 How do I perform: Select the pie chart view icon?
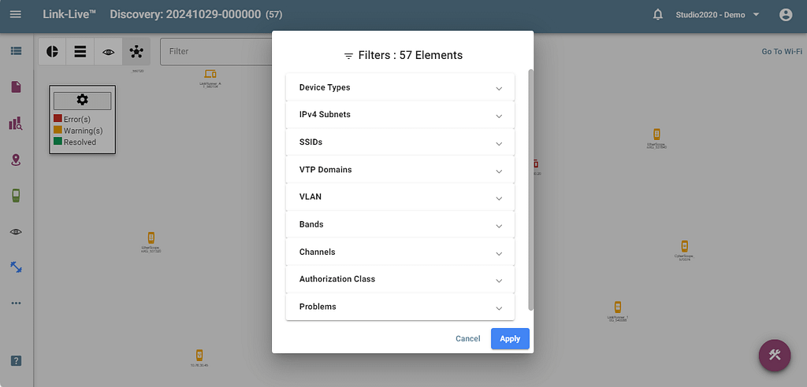(52, 51)
